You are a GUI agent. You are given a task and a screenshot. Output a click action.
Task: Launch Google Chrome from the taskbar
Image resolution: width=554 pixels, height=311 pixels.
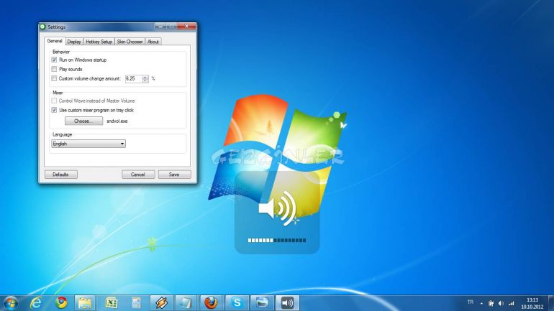[x=61, y=302]
